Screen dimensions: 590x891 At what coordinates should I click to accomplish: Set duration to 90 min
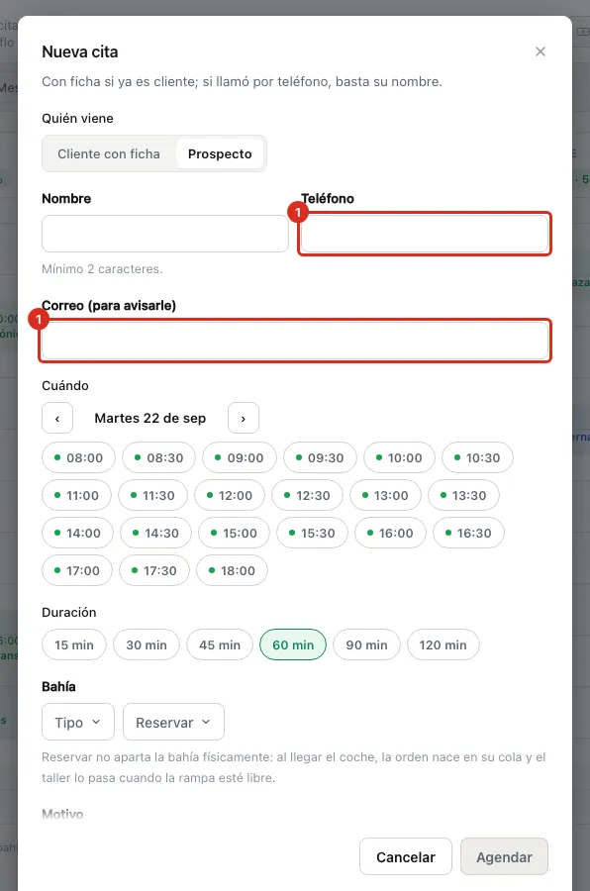[366, 644]
